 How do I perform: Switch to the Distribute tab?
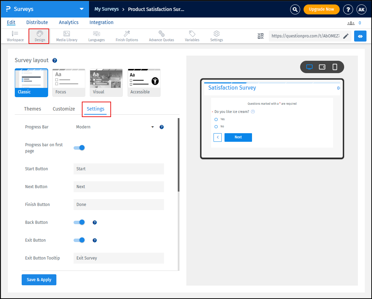coord(37,22)
